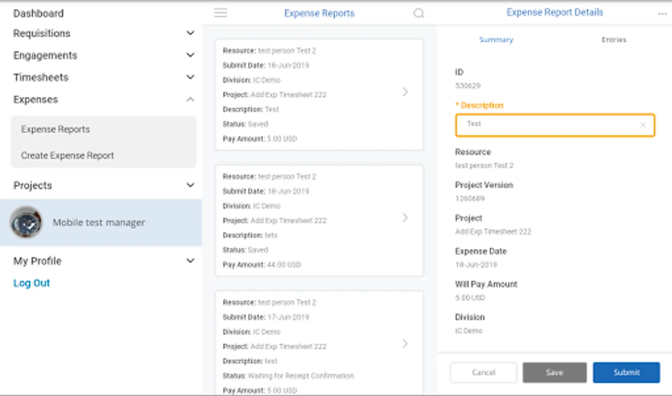Viewport: 672px width, 396px height.
Task: Open the three-dot more options menu
Action: (x=662, y=14)
